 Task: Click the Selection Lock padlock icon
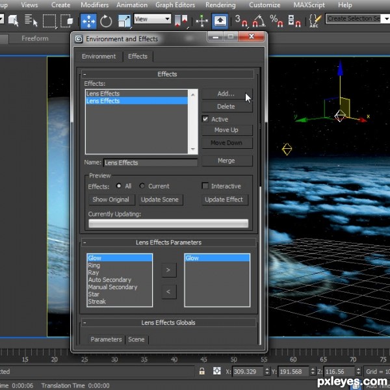(x=201, y=371)
